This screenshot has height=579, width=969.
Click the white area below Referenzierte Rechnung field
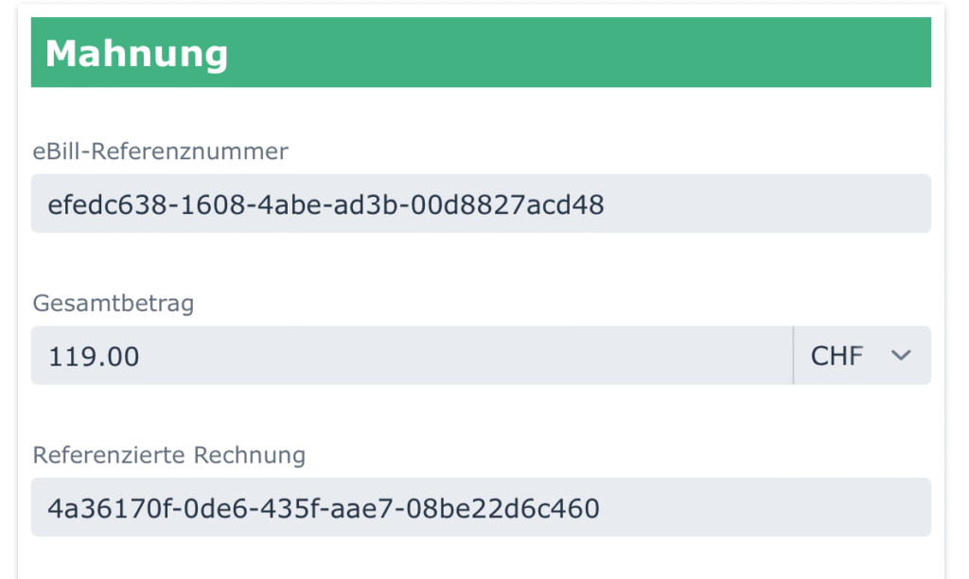[481, 558]
